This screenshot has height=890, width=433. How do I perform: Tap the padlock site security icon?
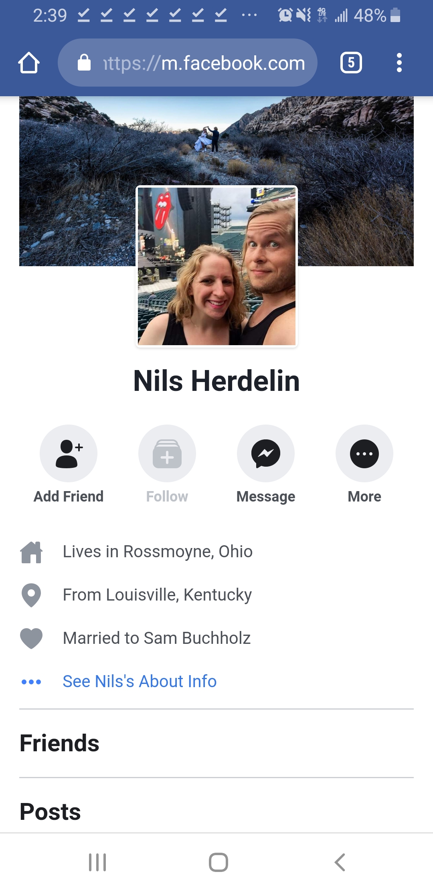(84, 63)
